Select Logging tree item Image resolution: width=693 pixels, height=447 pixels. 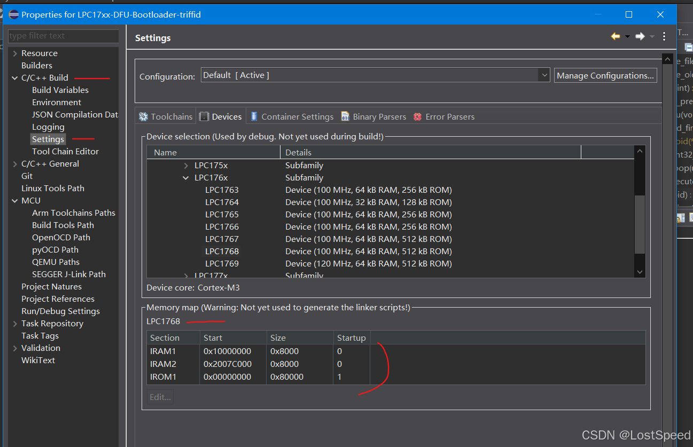tap(48, 127)
